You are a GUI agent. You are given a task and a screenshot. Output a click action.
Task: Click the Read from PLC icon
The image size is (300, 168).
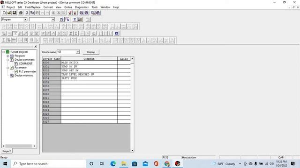click(x=75, y=13)
